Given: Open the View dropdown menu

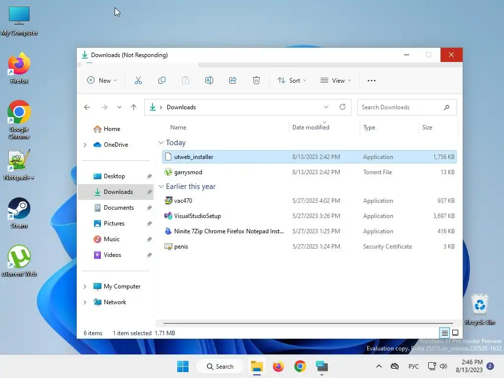Looking at the screenshot, I should click(x=336, y=80).
